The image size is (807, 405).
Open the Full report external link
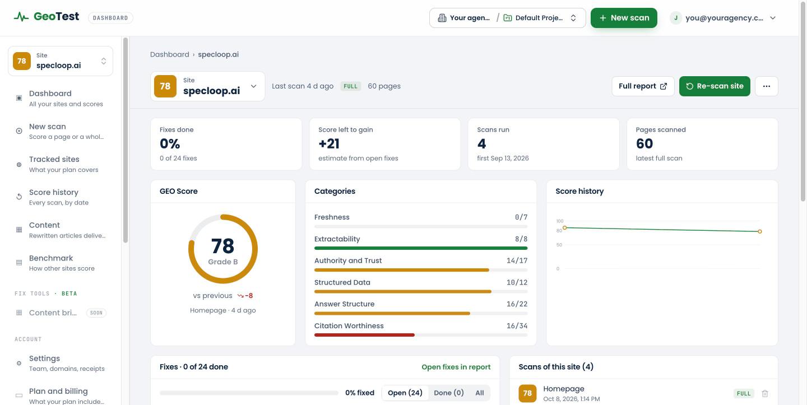(643, 86)
